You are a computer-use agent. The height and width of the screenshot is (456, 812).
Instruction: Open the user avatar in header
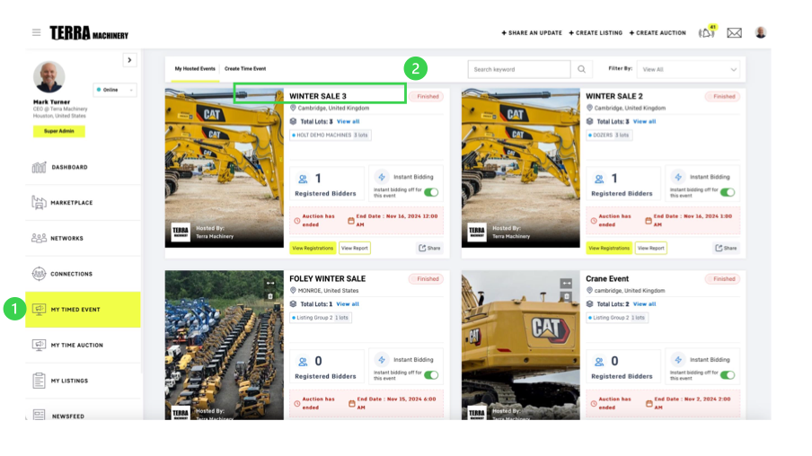pos(761,32)
